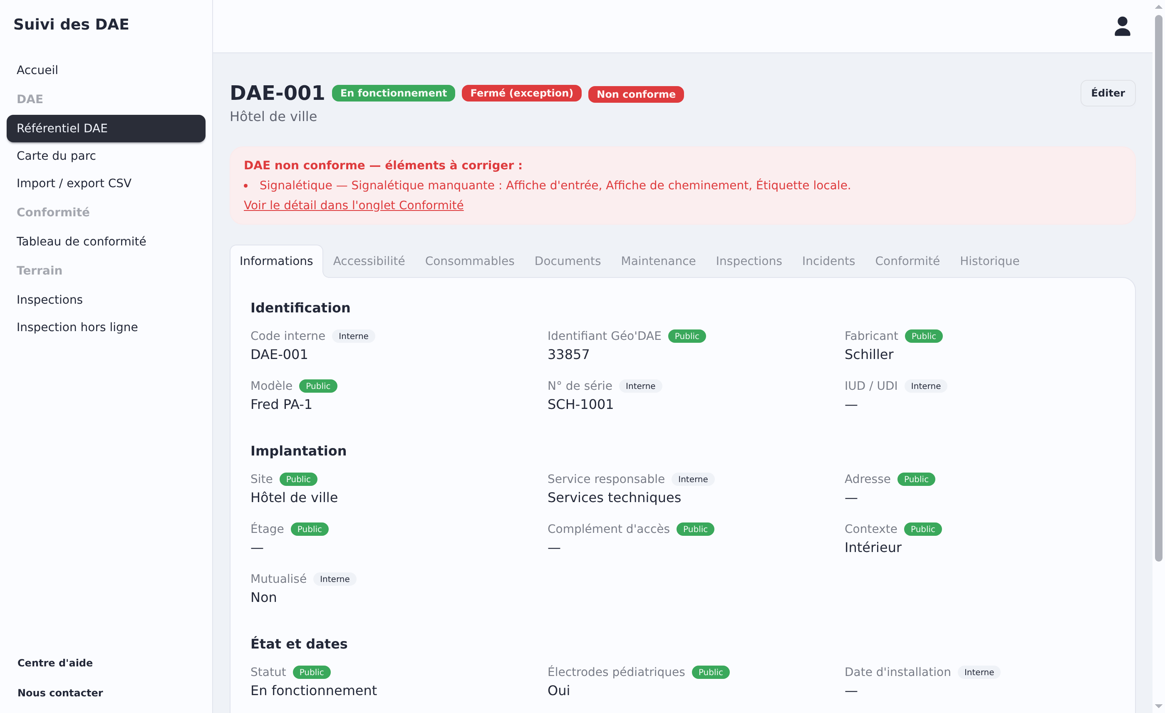Click the Interne badge next to Code interne

click(353, 336)
